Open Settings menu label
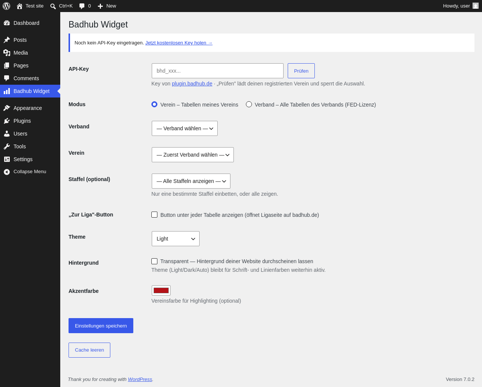 point(23,159)
